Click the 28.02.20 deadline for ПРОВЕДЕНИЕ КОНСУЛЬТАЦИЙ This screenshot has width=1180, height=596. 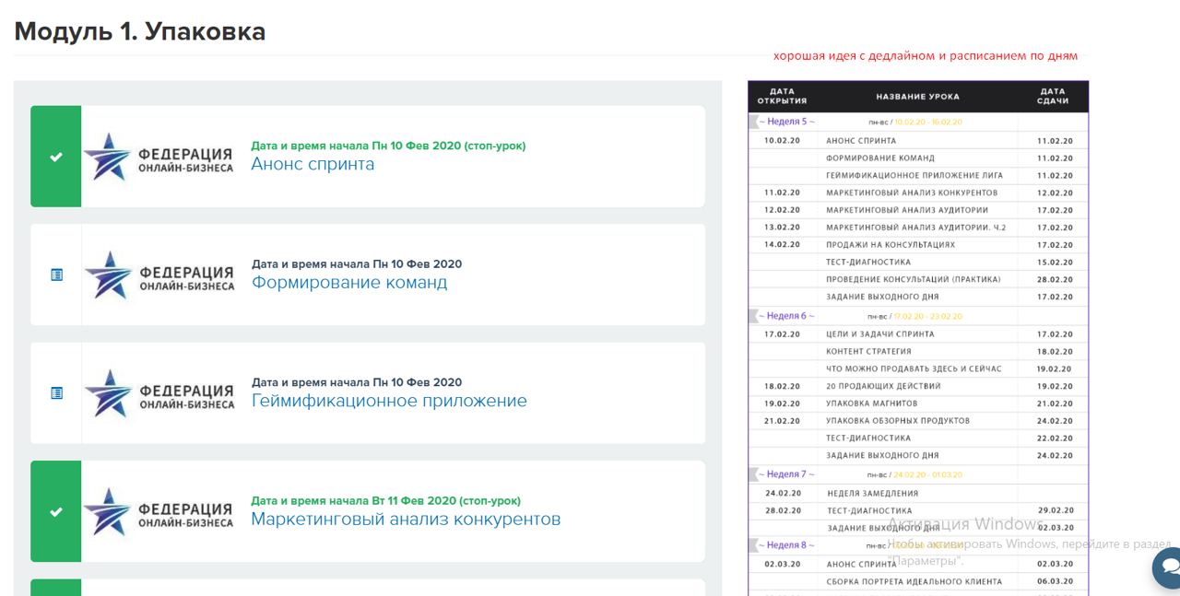click(1055, 280)
